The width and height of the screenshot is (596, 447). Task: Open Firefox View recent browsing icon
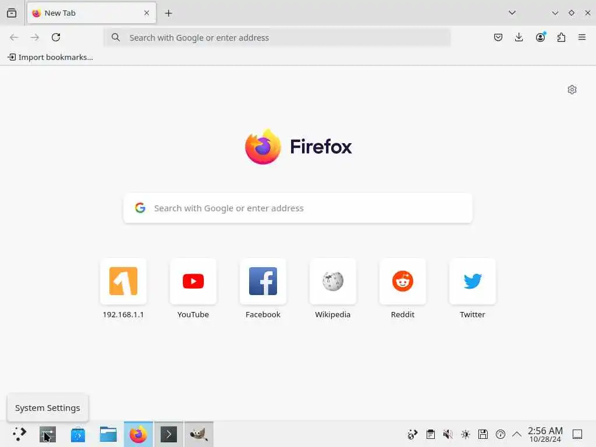[x=12, y=13]
